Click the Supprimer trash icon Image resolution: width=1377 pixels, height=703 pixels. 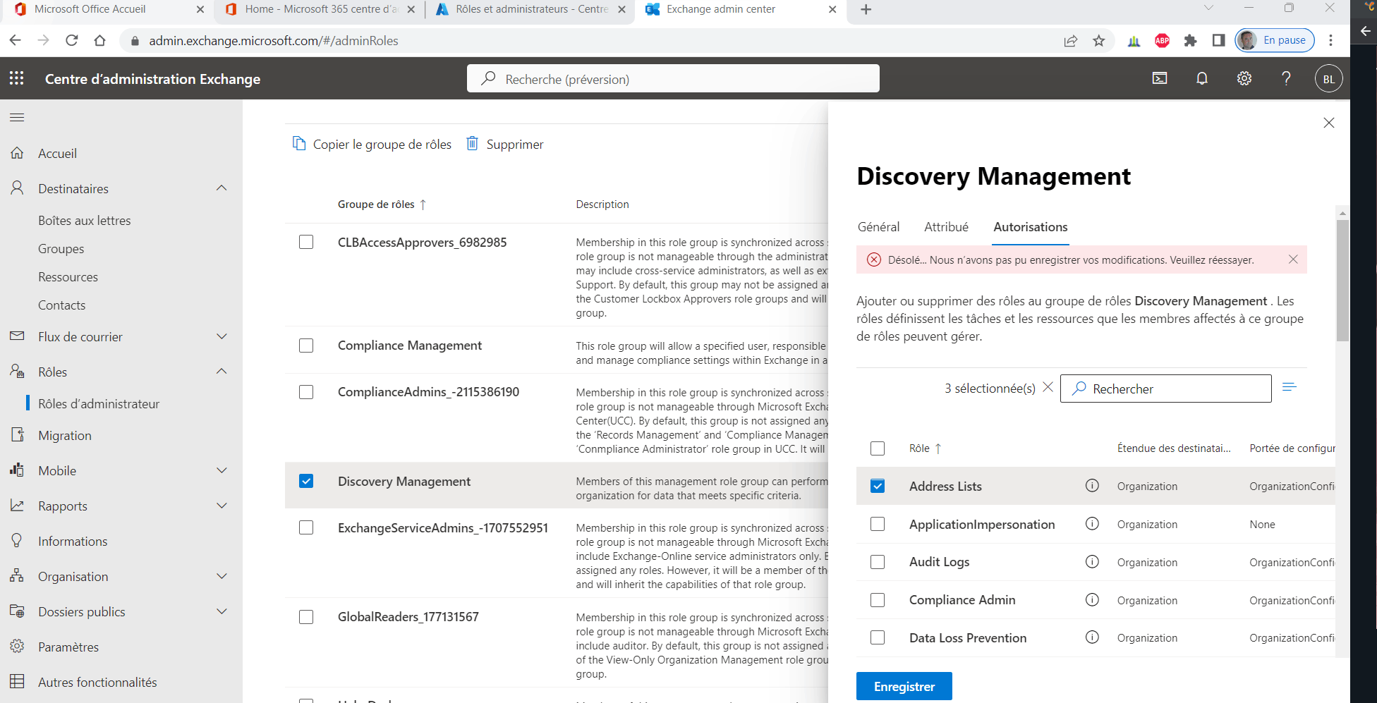click(x=473, y=144)
